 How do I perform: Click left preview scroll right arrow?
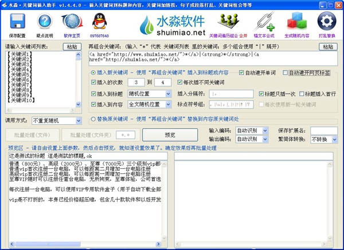[x=158, y=244]
